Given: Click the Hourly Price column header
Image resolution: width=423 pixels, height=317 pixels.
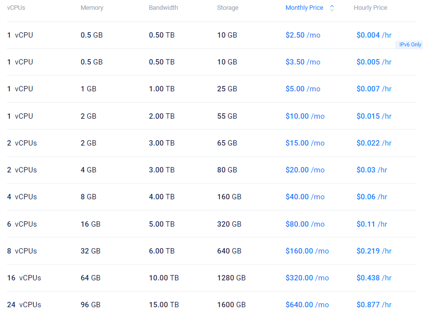Looking at the screenshot, I should pyautogui.click(x=370, y=8).
